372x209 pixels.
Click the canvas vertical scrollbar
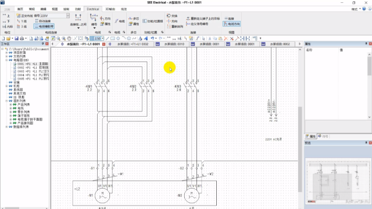(x=300, y=149)
